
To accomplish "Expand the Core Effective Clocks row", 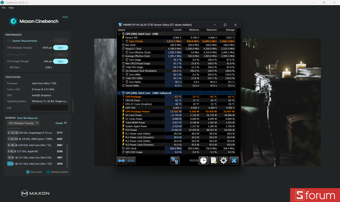I will pos(123,52).
